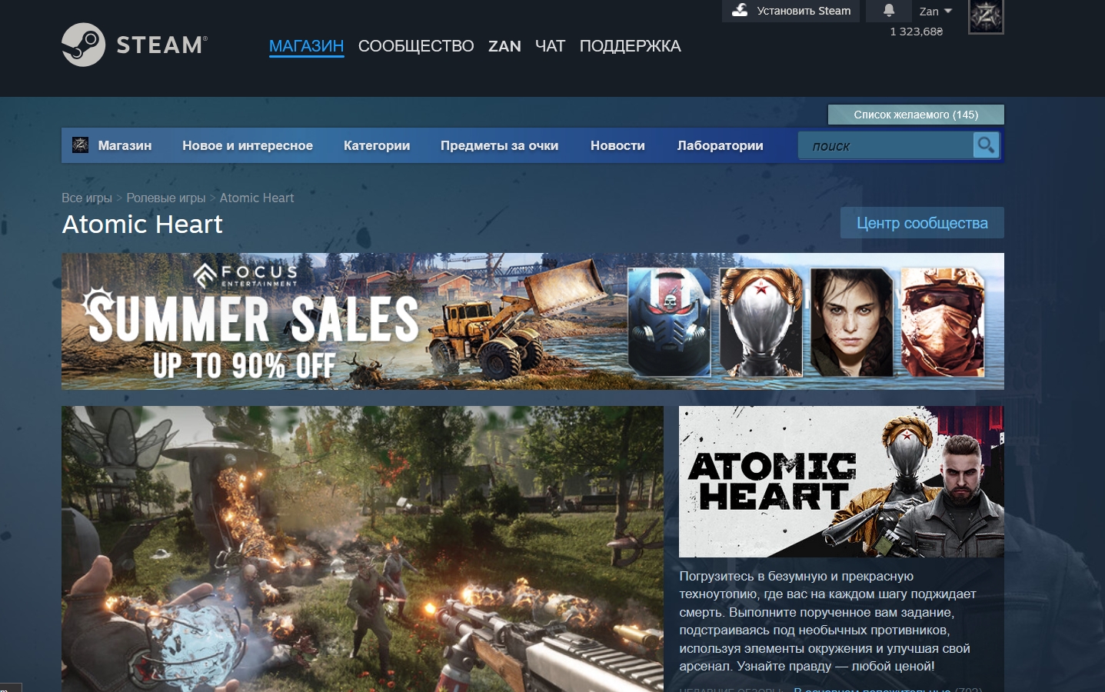1105x692 pixels.
Task: Click the small avatar icon beside Магазин
Action: pyautogui.click(x=81, y=145)
